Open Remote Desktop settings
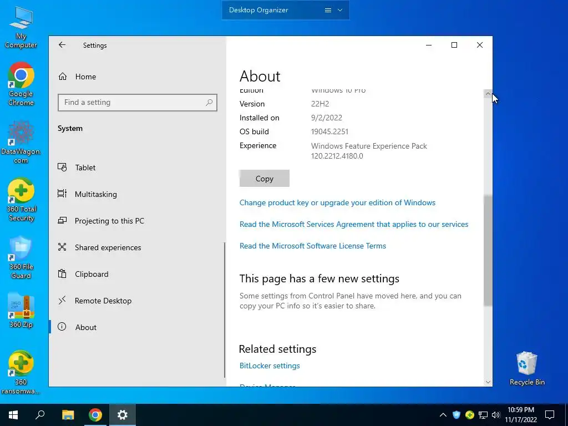This screenshot has width=568, height=426. point(137,301)
